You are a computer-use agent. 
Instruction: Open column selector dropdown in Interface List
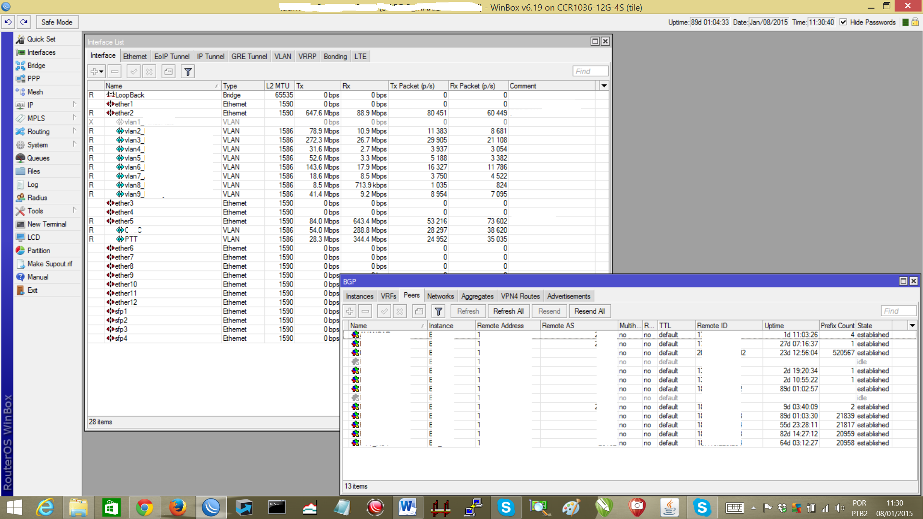point(604,86)
